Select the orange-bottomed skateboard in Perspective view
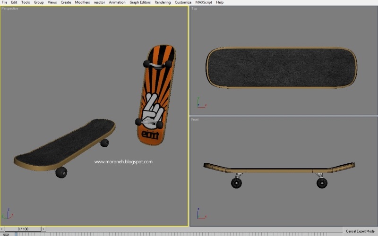The height and width of the screenshot is (236, 378). (x=156, y=96)
